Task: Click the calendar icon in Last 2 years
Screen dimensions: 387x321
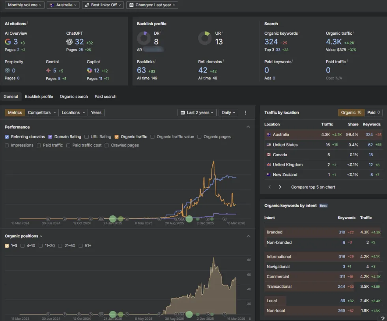Action: tap(183, 112)
